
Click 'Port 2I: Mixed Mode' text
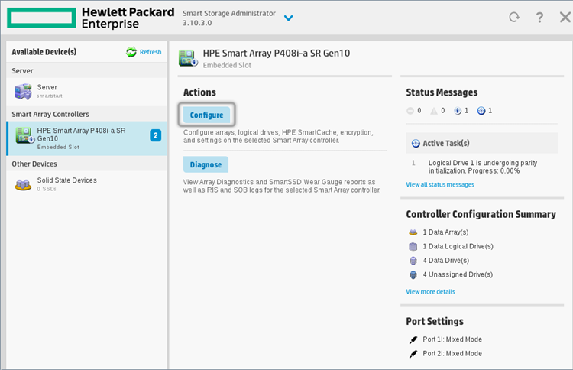tap(452, 353)
